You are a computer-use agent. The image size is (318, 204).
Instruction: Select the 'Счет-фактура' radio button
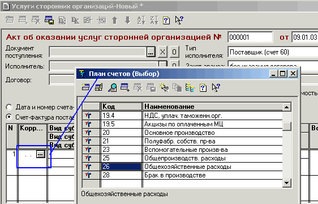[x=9, y=117]
